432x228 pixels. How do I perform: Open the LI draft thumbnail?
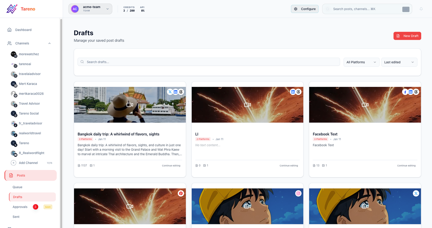247,105
